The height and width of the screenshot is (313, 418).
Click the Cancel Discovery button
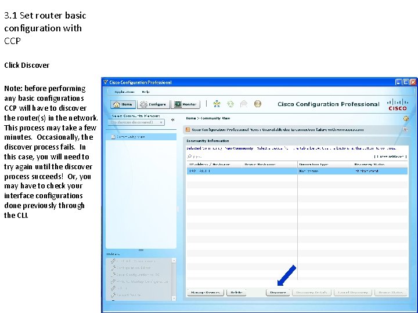click(x=353, y=293)
